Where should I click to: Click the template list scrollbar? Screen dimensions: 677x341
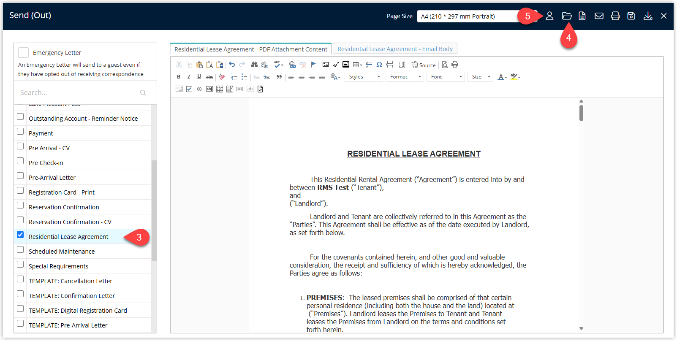(x=154, y=211)
